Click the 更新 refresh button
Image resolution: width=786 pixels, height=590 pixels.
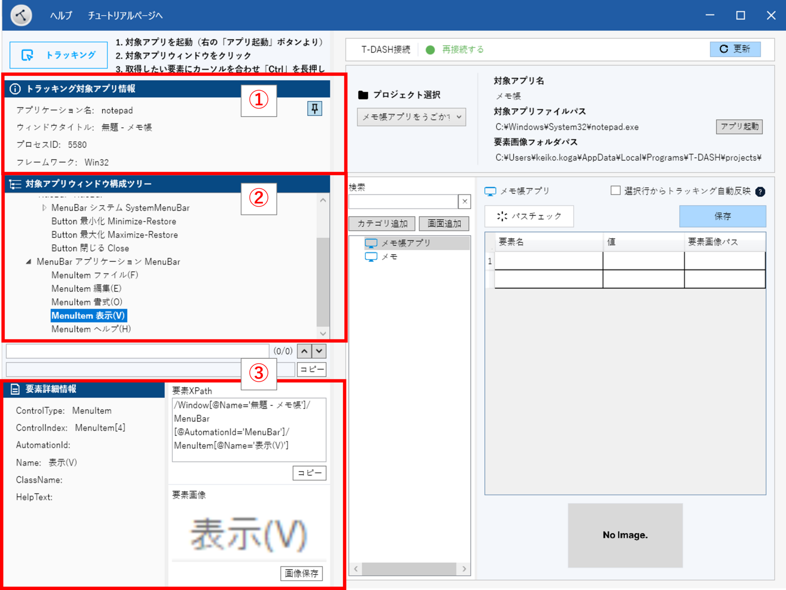pyautogui.click(x=735, y=49)
